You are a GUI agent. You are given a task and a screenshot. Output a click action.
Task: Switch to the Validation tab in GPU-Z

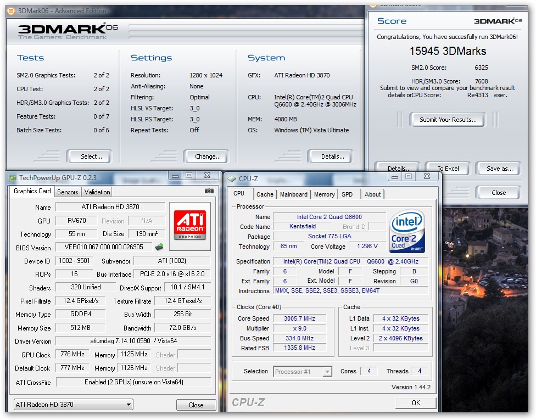point(97,192)
